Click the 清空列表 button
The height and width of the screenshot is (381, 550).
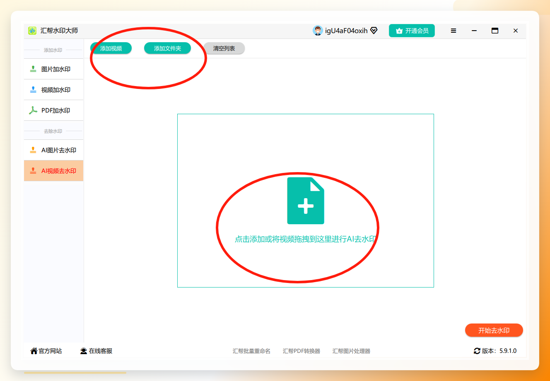click(x=224, y=48)
